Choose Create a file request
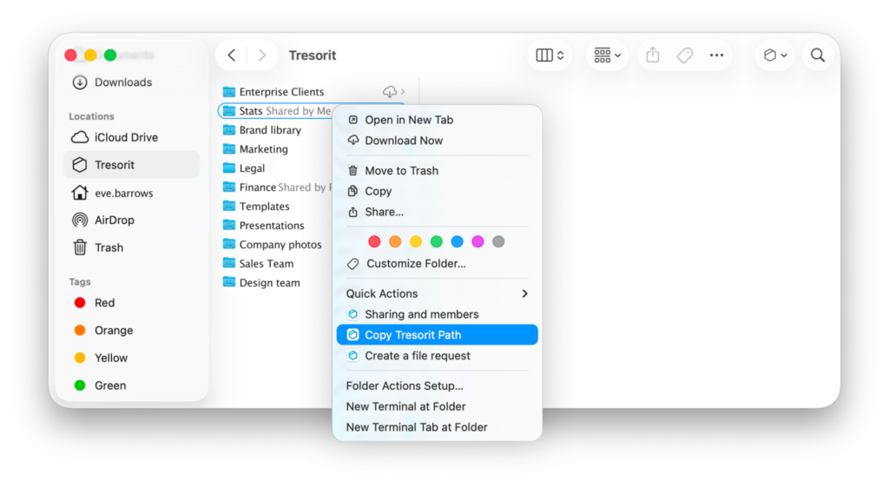889x481 pixels. [438, 356]
